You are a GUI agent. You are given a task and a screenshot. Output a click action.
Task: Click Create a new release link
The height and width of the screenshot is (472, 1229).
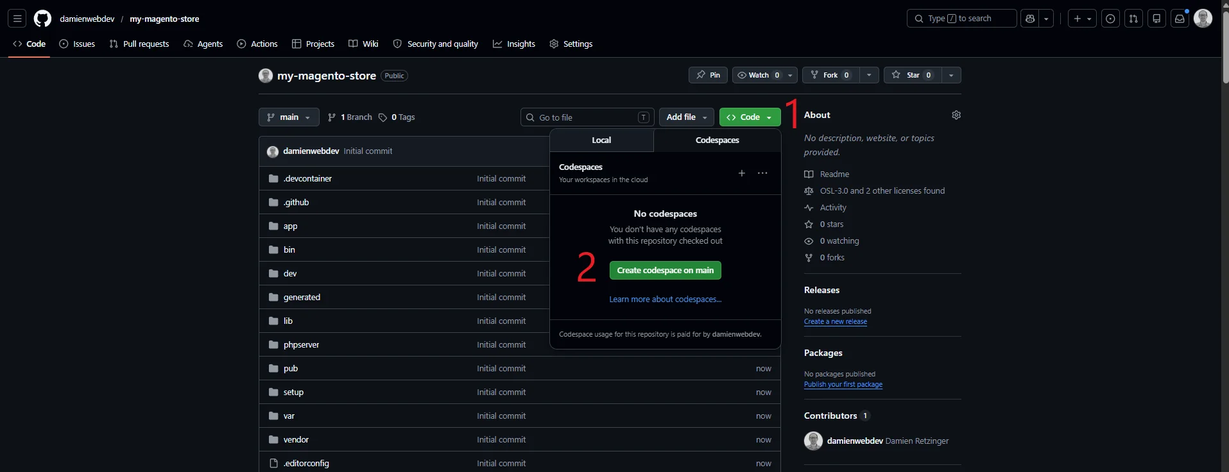point(836,322)
